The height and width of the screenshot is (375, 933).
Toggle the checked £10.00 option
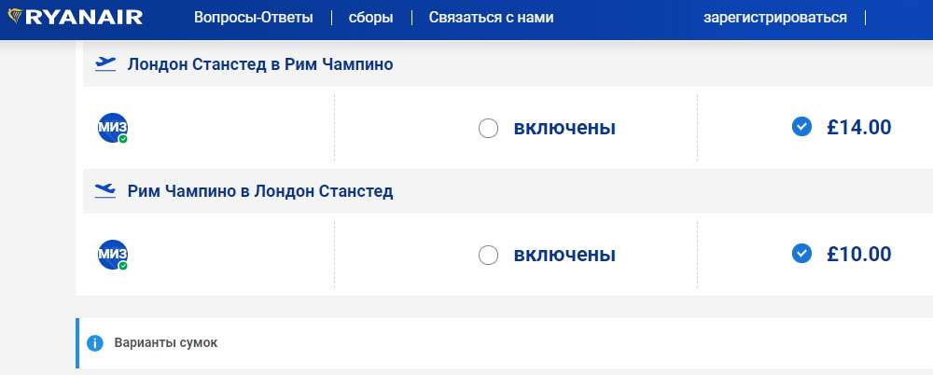pyautogui.click(x=801, y=254)
